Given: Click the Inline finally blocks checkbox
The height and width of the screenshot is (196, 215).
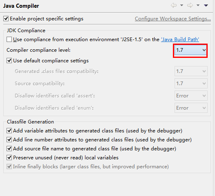Looking at the screenshot, I should (9, 167).
